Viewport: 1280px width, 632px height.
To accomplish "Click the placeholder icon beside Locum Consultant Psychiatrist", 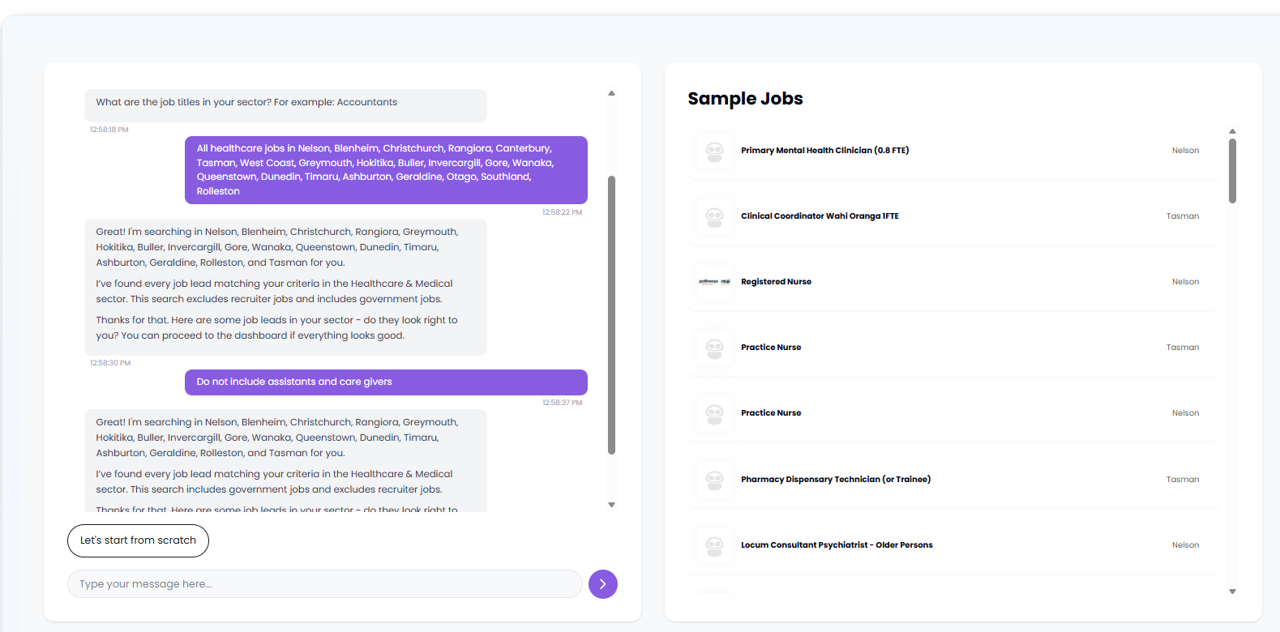I will pos(714,545).
